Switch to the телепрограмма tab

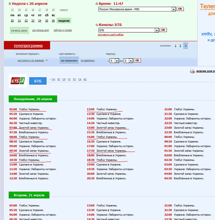28,45
